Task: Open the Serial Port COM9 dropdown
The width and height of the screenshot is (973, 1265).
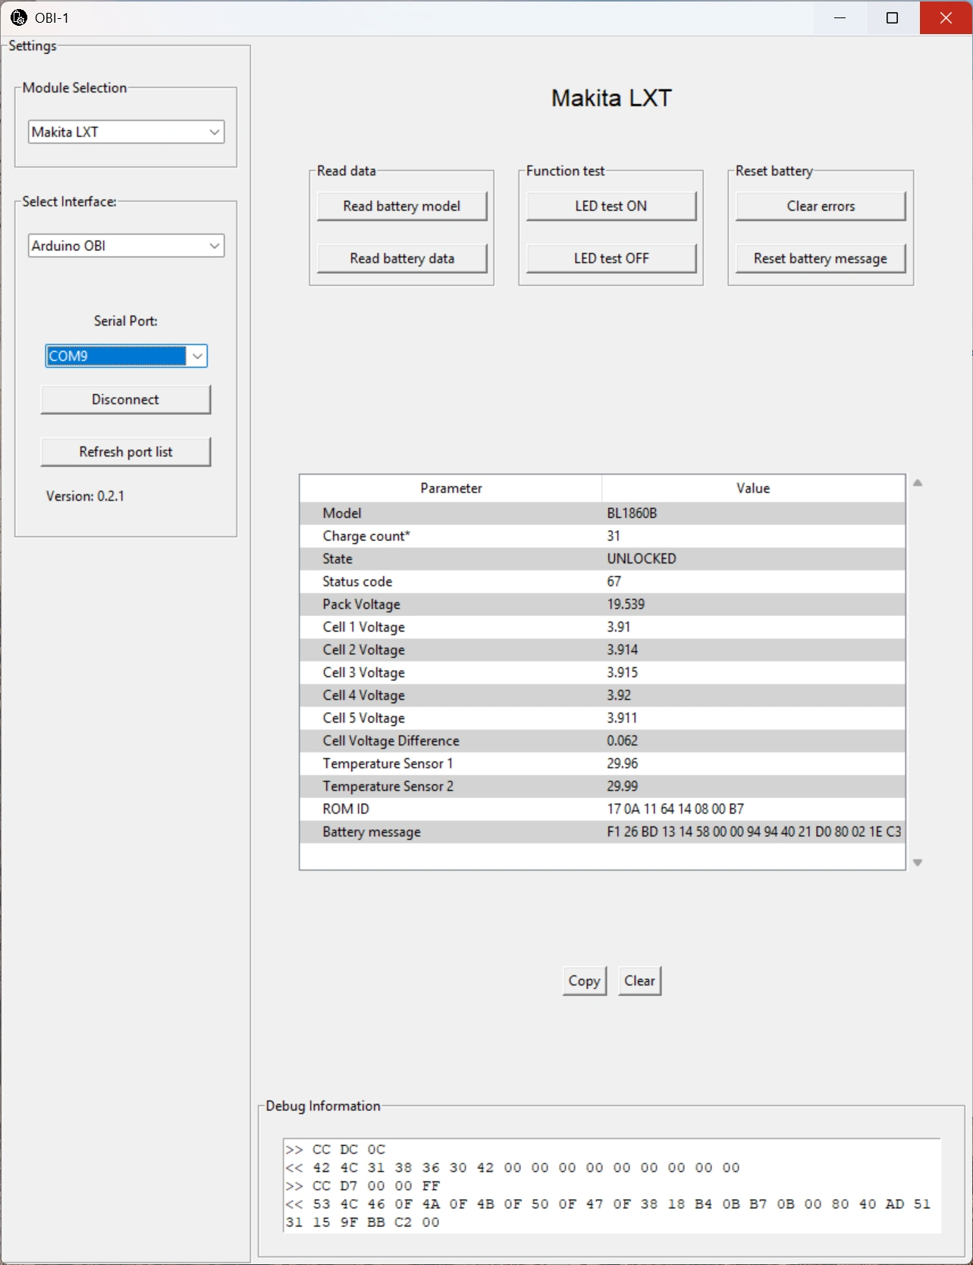Action: coord(127,356)
